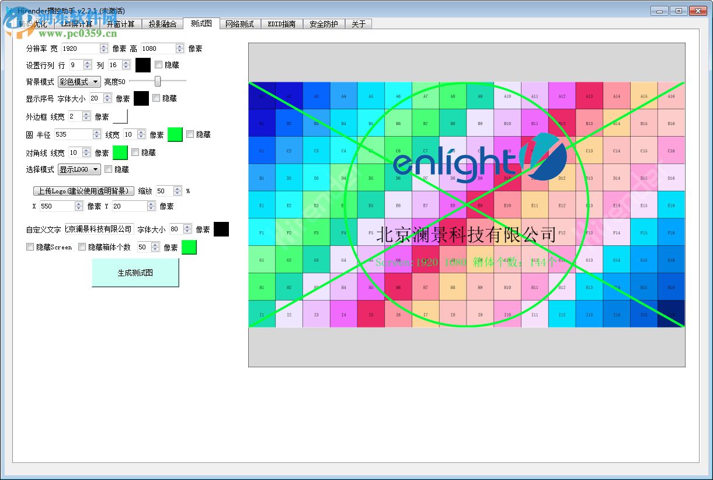713x480 pixels.
Task: Open the 关于 tab
Action: tap(359, 24)
